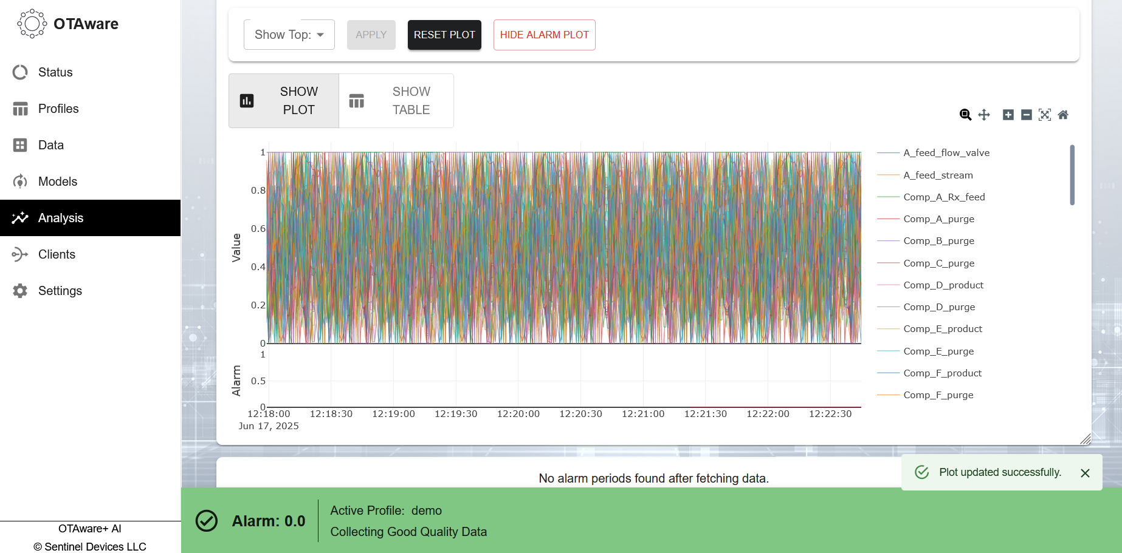Click the plot zoom in plus icon
The image size is (1122, 553).
[x=1008, y=115]
